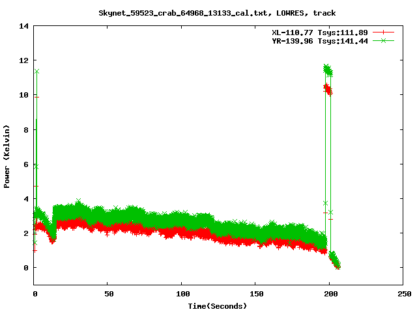Screen dimensions: 417x312
Task: Click the x-axis tick label 150
Action: tap(255, 294)
